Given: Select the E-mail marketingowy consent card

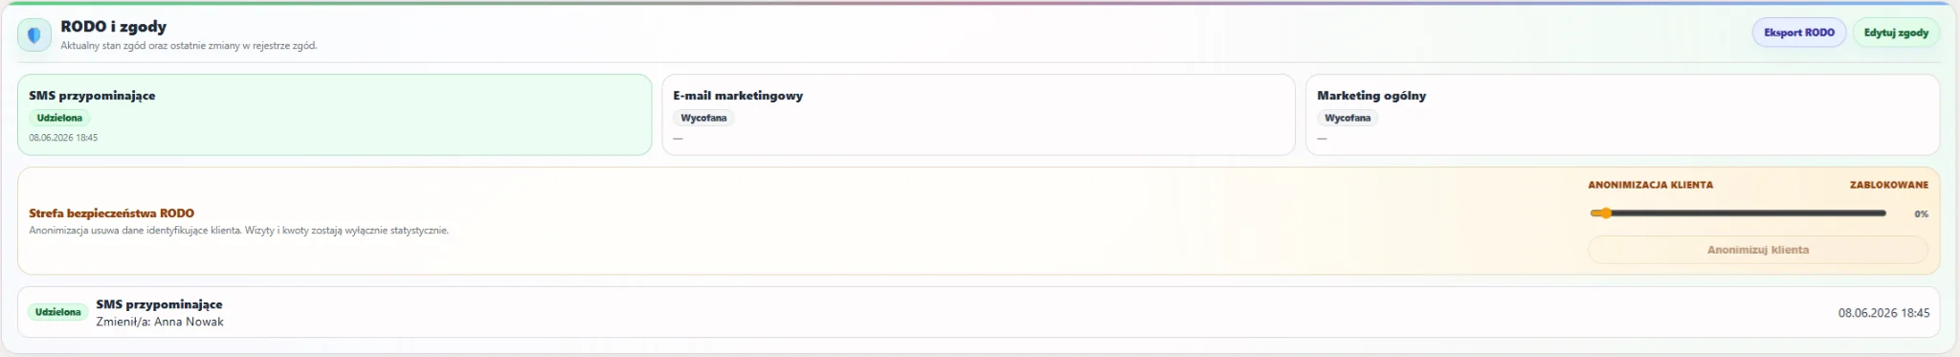Looking at the screenshot, I should tap(978, 115).
